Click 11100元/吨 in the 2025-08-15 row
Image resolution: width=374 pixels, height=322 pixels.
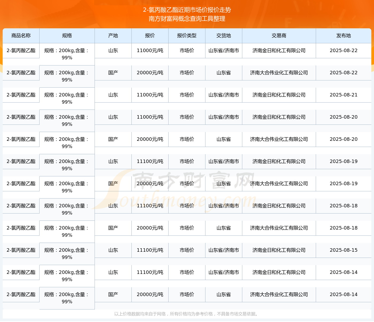(150, 250)
